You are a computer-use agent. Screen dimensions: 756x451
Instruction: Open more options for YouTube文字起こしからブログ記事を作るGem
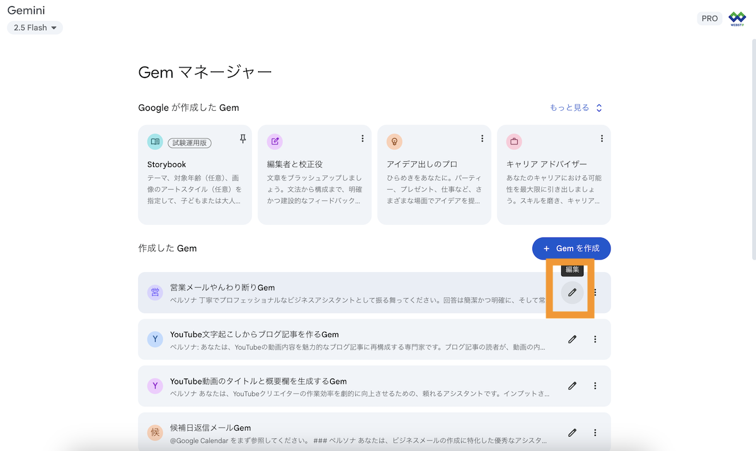point(595,339)
